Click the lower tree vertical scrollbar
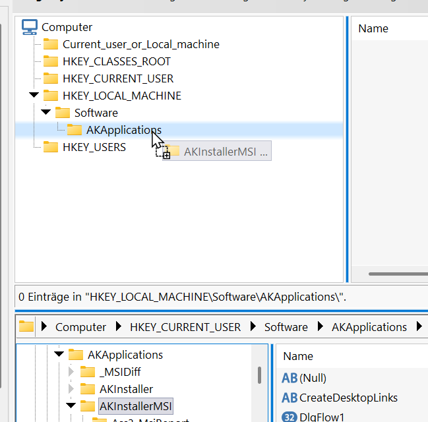Image resolution: width=428 pixels, height=422 pixels. [x=260, y=375]
